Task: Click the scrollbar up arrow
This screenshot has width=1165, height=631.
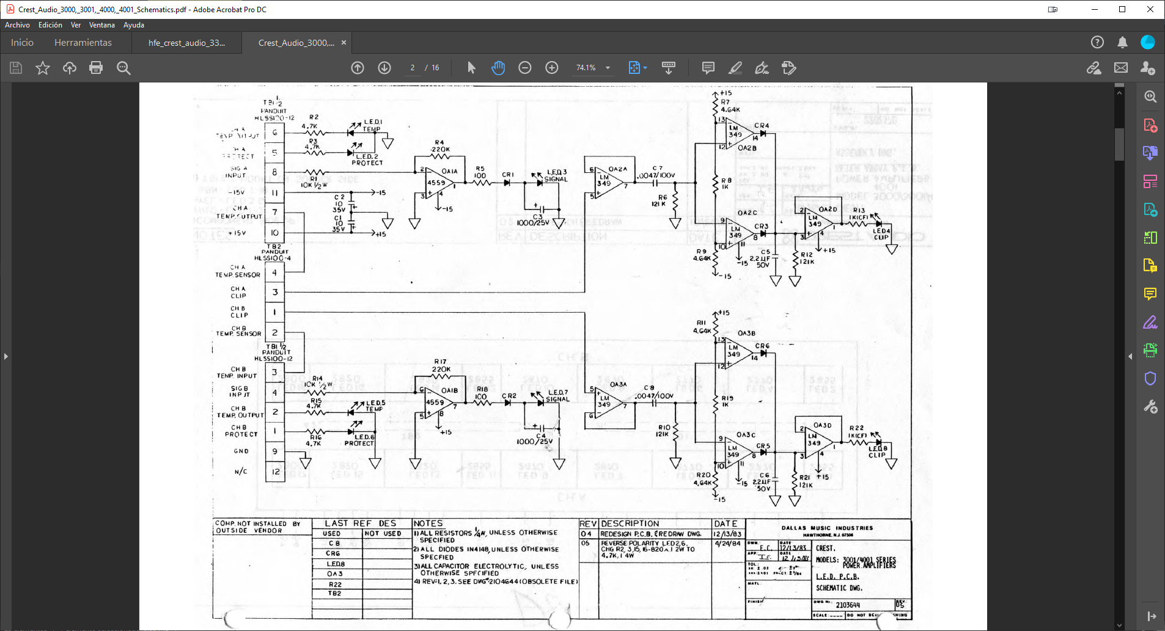Action: [1119, 93]
